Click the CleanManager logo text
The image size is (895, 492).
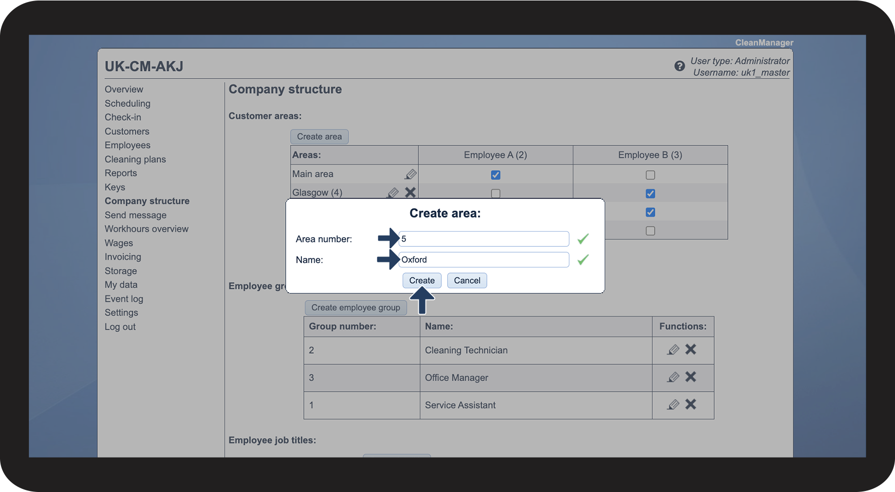[x=764, y=43]
